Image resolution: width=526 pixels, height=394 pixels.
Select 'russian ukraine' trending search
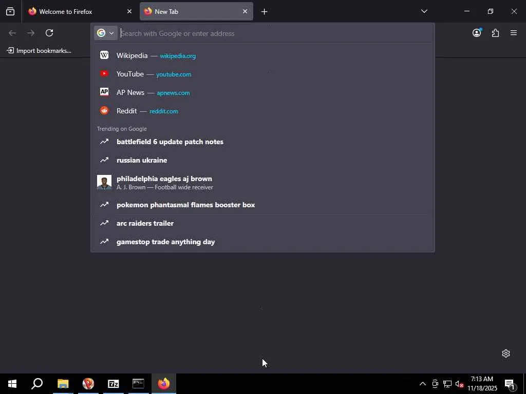[262, 160]
